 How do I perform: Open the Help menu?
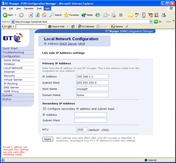tap(47, 8)
